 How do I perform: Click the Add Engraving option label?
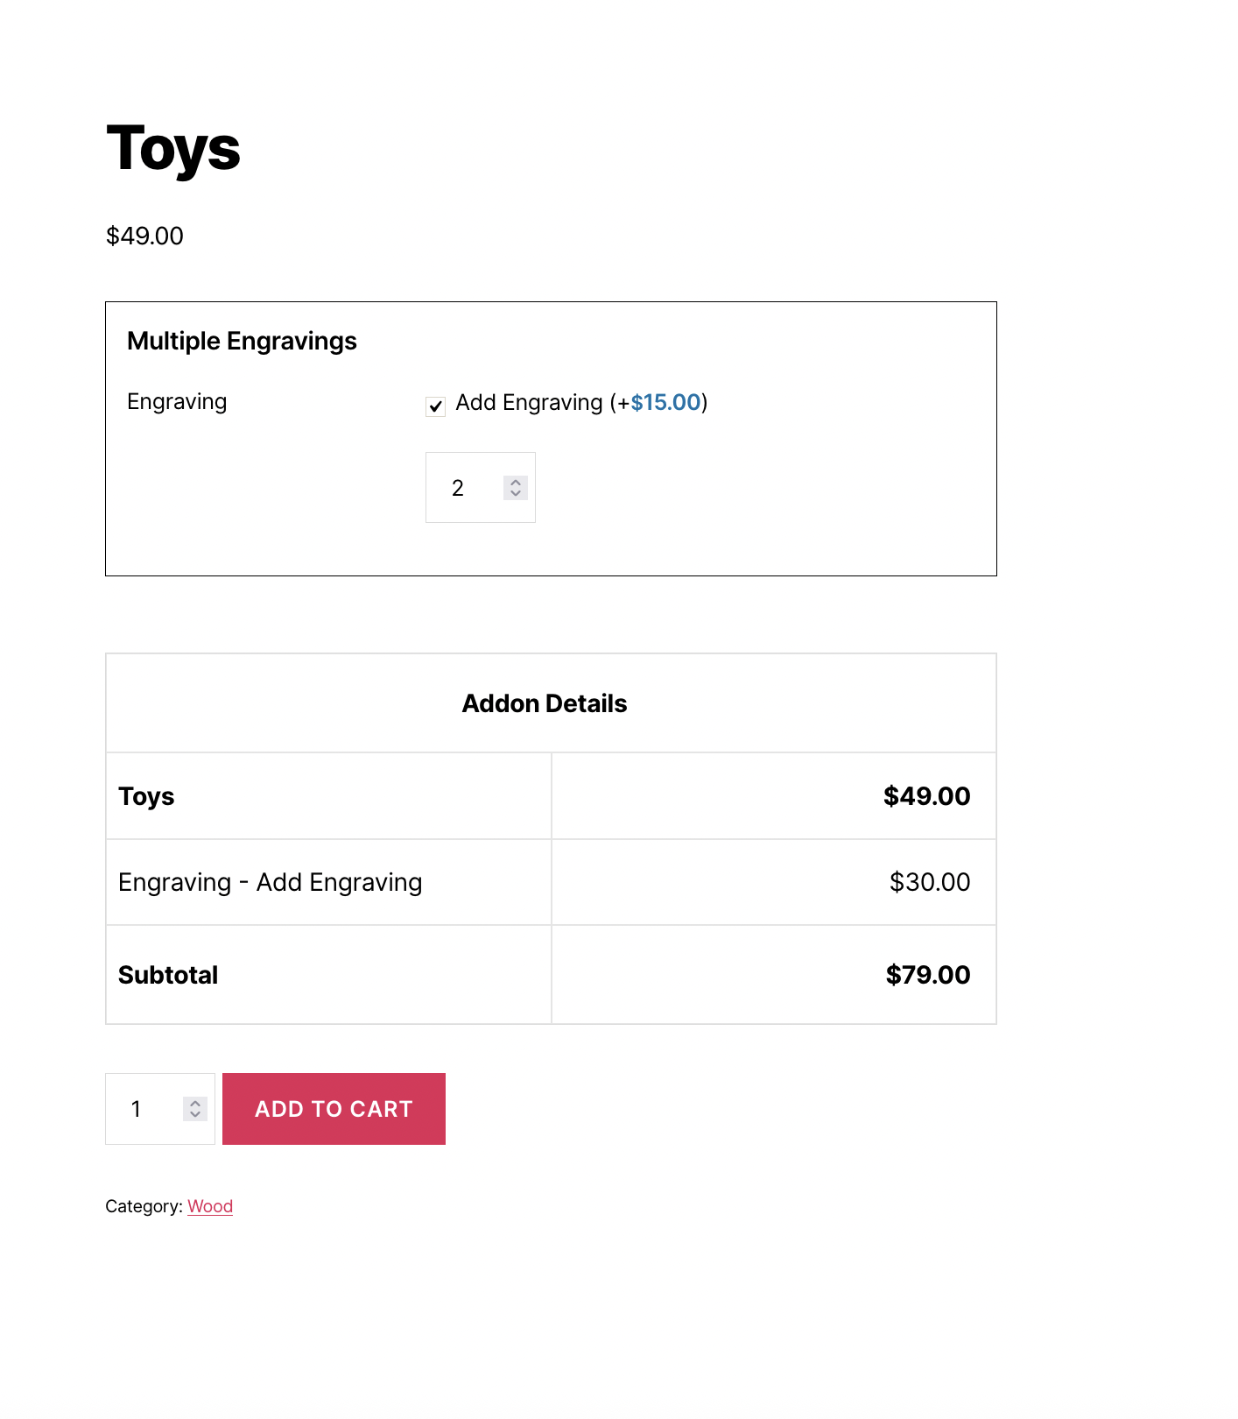click(530, 402)
